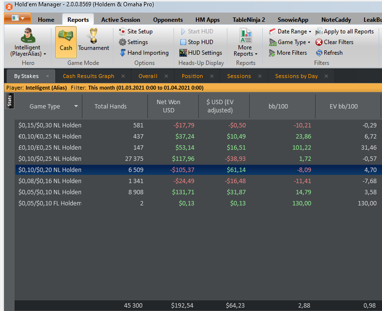Select the $0,10/$0,25 NL Holdem row

pyautogui.click(x=198, y=159)
